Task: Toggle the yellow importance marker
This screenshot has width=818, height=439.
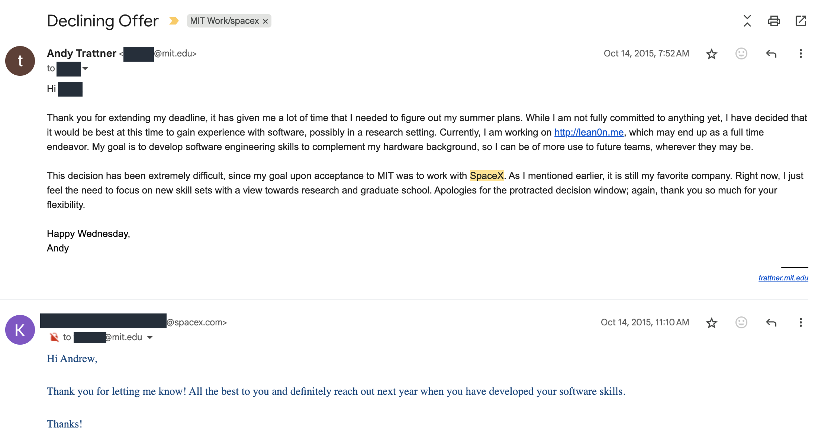Action: click(x=174, y=21)
